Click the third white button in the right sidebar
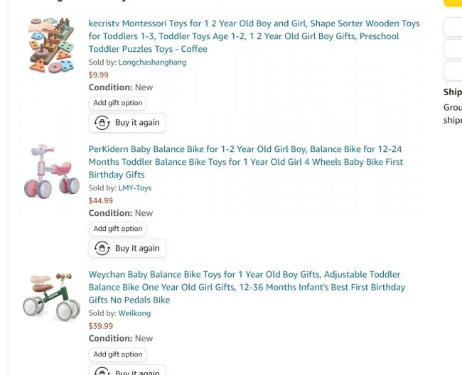The height and width of the screenshot is (375, 462). tap(453, 71)
